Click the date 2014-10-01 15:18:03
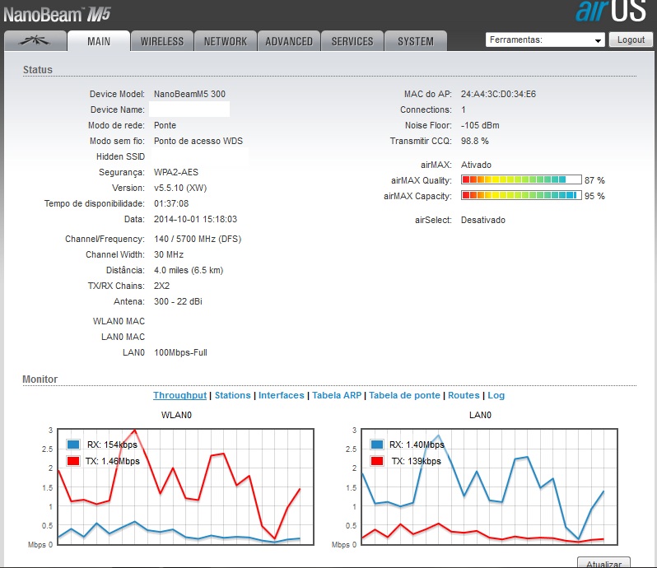657x568 pixels. pos(195,219)
